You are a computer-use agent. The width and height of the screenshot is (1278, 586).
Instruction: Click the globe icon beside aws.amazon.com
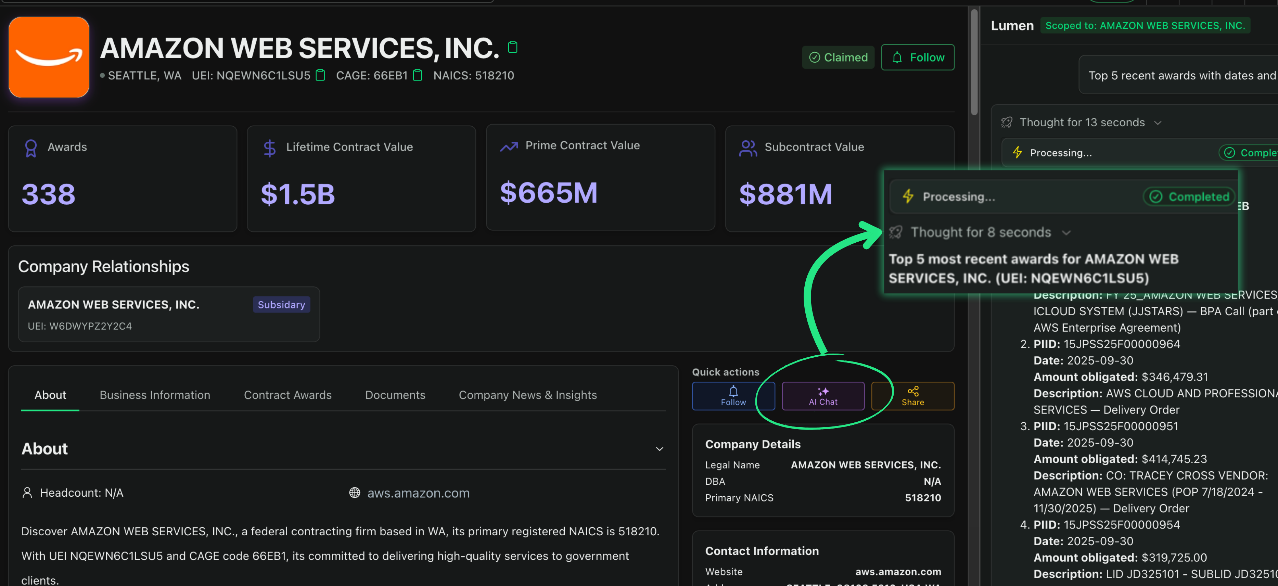click(x=354, y=493)
